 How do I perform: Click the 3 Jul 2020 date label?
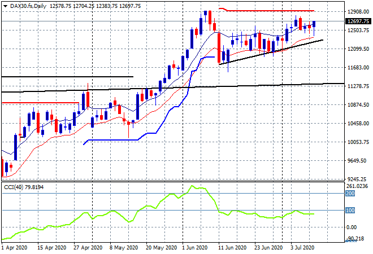pyautogui.click(x=302, y=248)
